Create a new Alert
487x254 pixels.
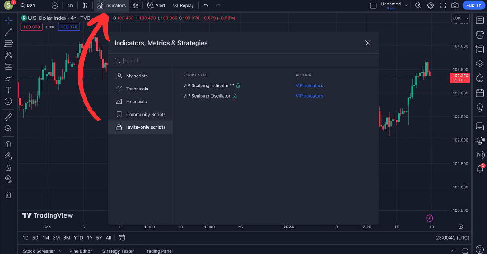click(156, 5)
